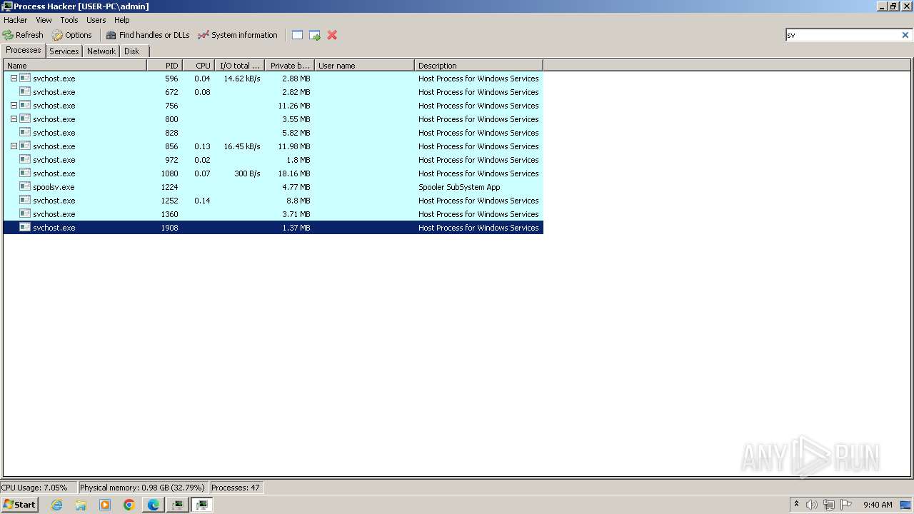914x514 pixels.
Task: Click the Find window and thread icon
Action: pyautogui.click(x=315, y=35)
